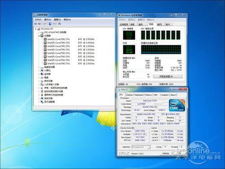Click the scan for hardware changes toolbar icon
225x169 pixels.
(x=59, y=24)
